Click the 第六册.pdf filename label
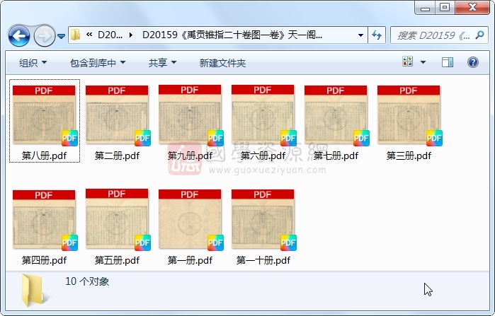The image size is (495, 316). point(263,156)
